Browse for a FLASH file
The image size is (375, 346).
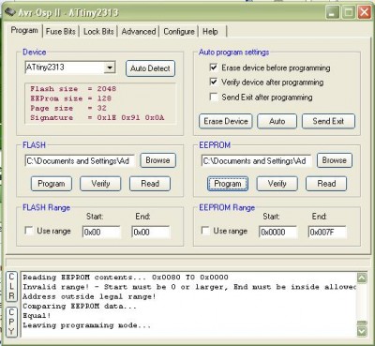[x=157, y=160]
